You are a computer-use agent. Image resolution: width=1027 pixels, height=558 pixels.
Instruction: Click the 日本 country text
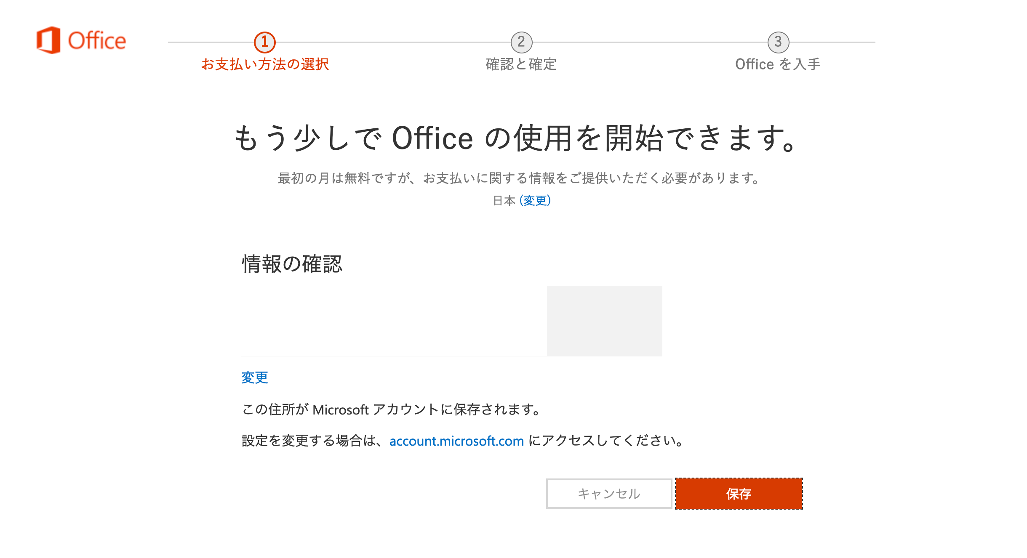504,200
